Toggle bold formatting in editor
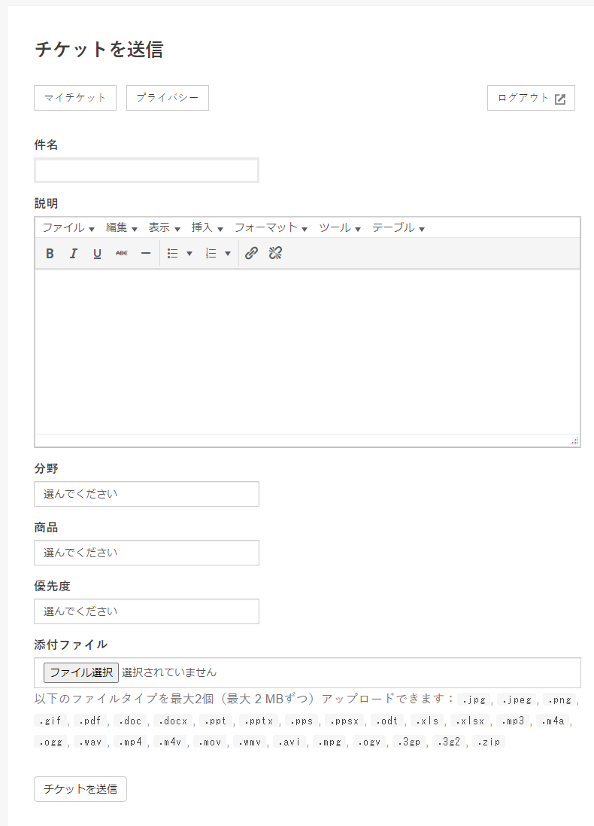The width and height of the screenshot is (594, 826). (50, 254)
